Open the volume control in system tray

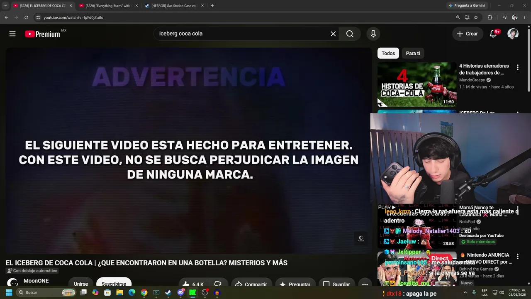502,292
